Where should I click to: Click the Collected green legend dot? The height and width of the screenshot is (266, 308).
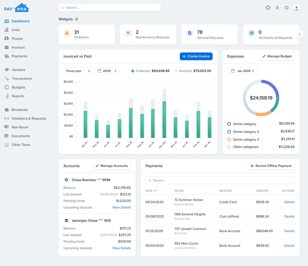[133, 71]
